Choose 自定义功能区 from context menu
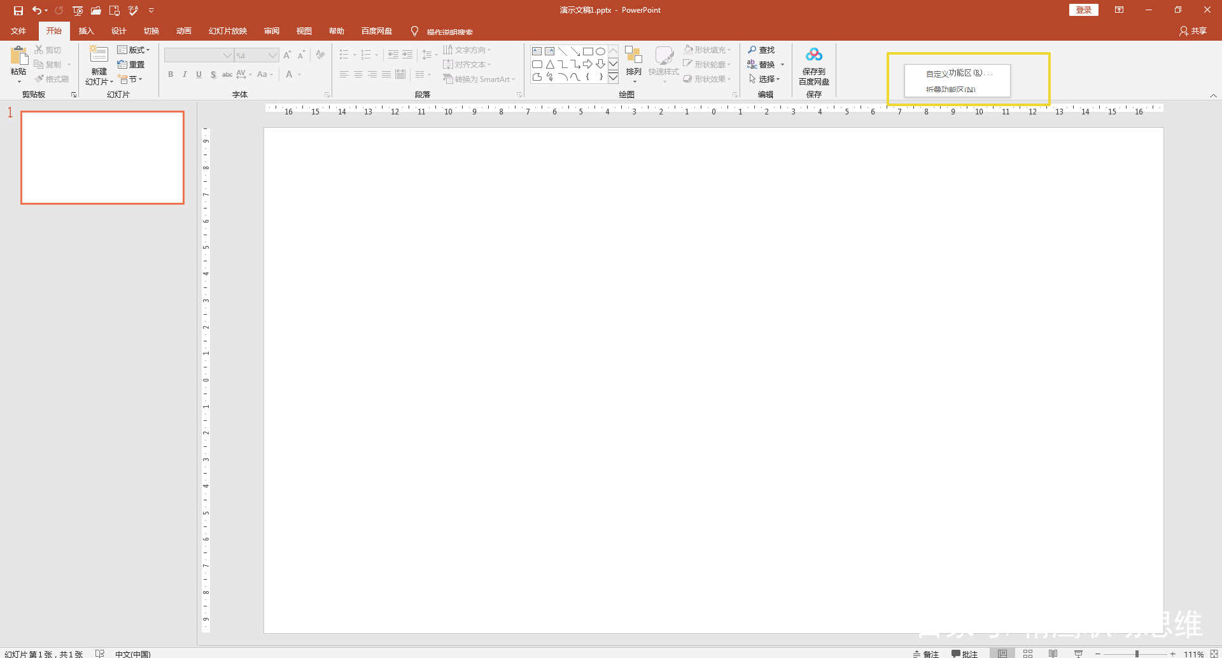The width and height of the screenshot is (1222, 658). [958, 73]
